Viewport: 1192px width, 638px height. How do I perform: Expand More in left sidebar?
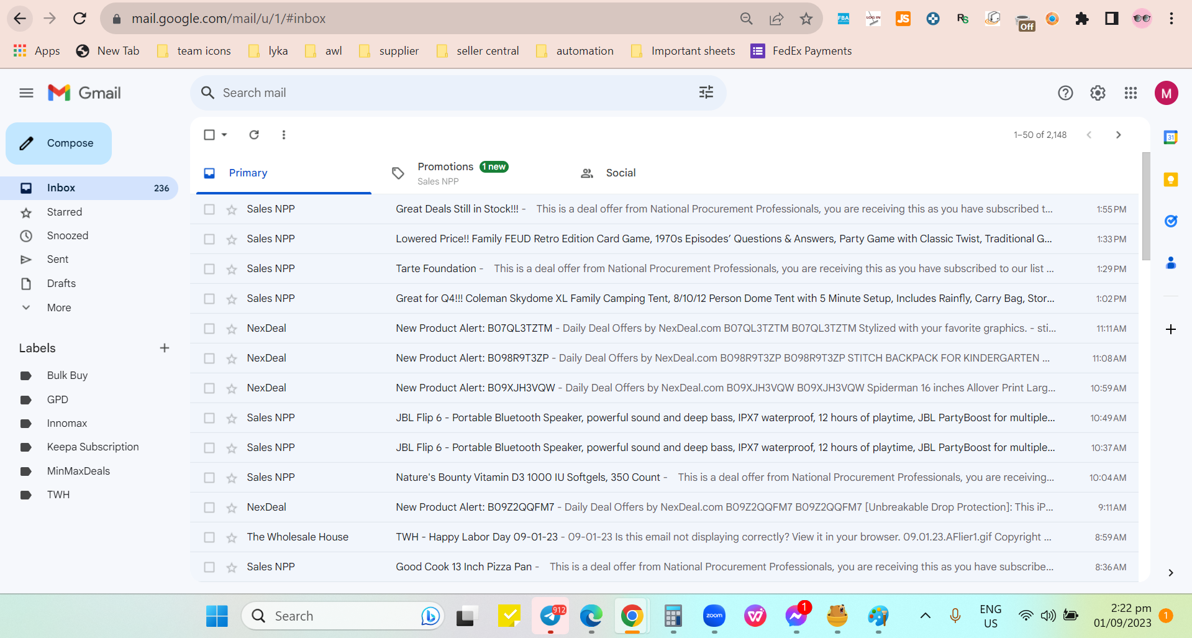tap(59, 308)
